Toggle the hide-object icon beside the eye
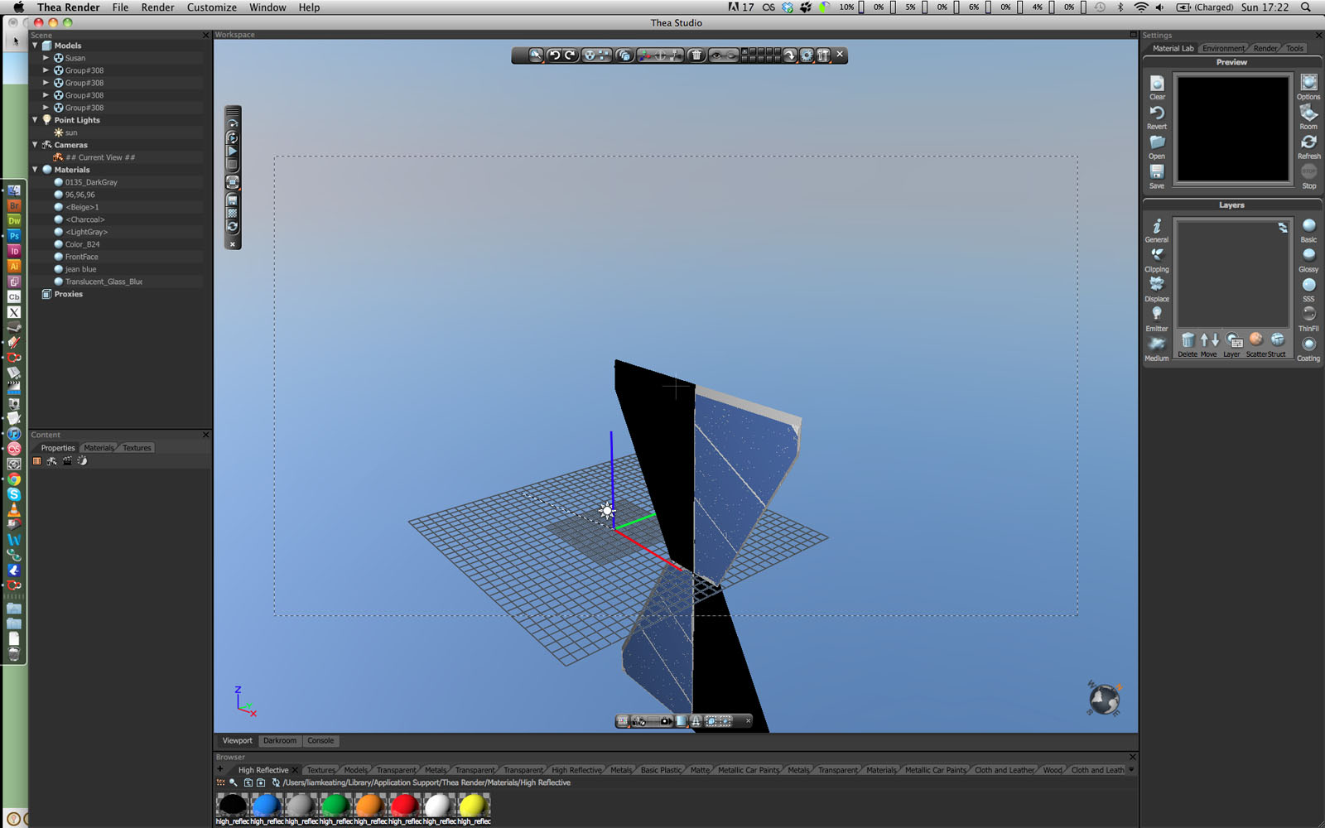This screenshot has height=828, width=1325. tap(732, 55)
